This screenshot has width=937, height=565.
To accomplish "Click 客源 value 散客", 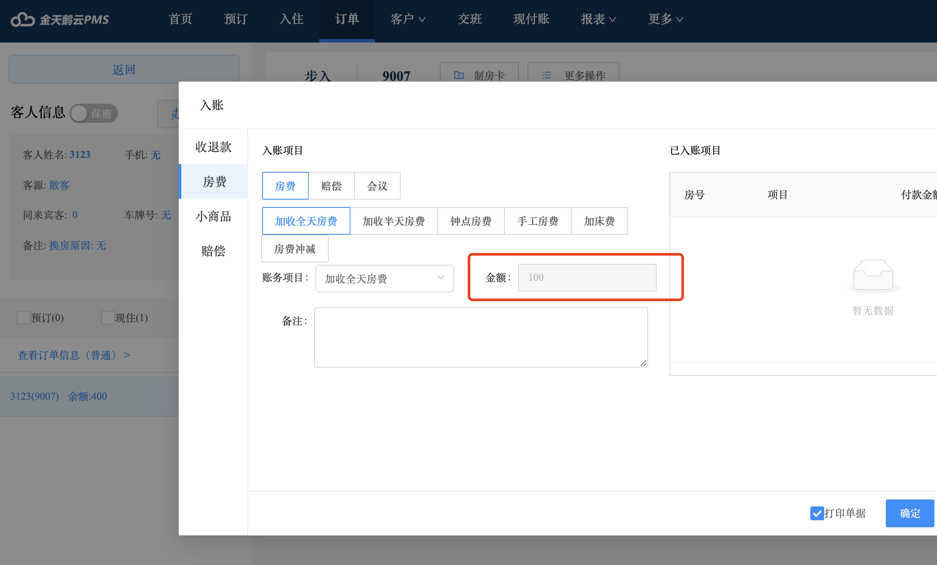I will [59, 185].
